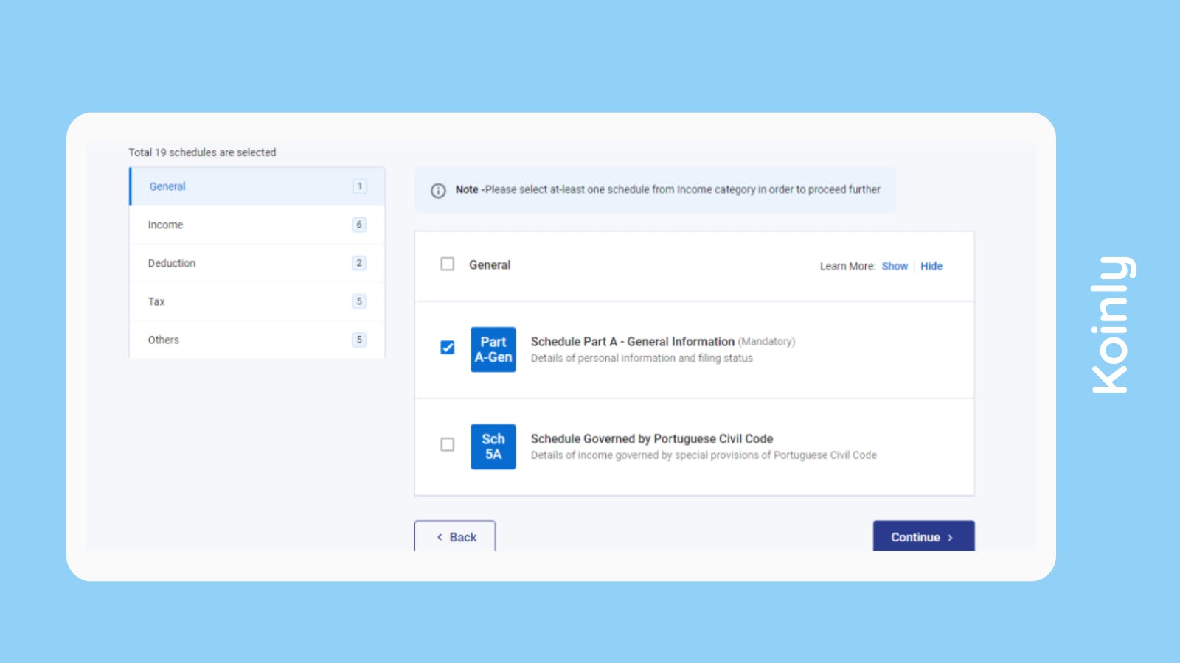Click the Sch 5A schedule icon

[x=493, y=446]
